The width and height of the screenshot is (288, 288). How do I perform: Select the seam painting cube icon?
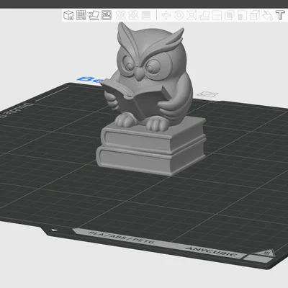(255, 15)
